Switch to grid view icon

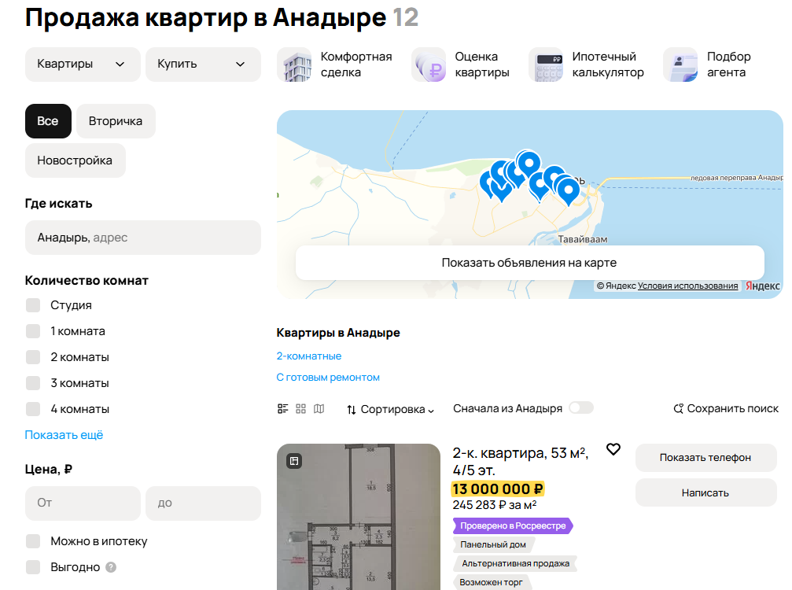[x=301, y=409]
